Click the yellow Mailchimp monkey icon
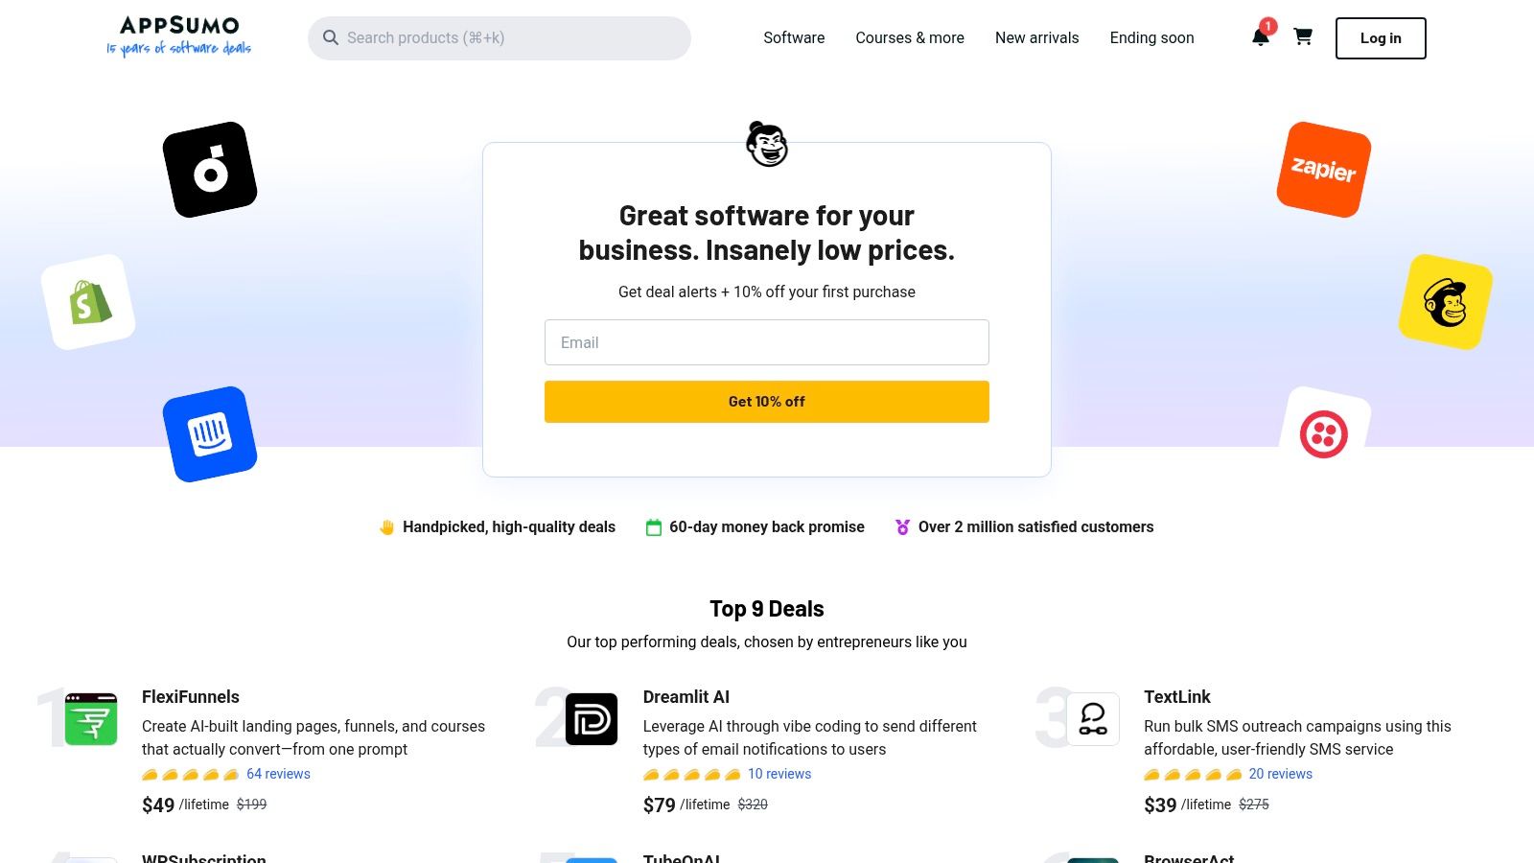The width and height of the screenshot is (1534, 863). (1444, 302)
